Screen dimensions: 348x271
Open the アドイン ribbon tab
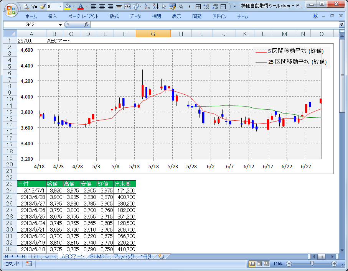click(219, 16)
